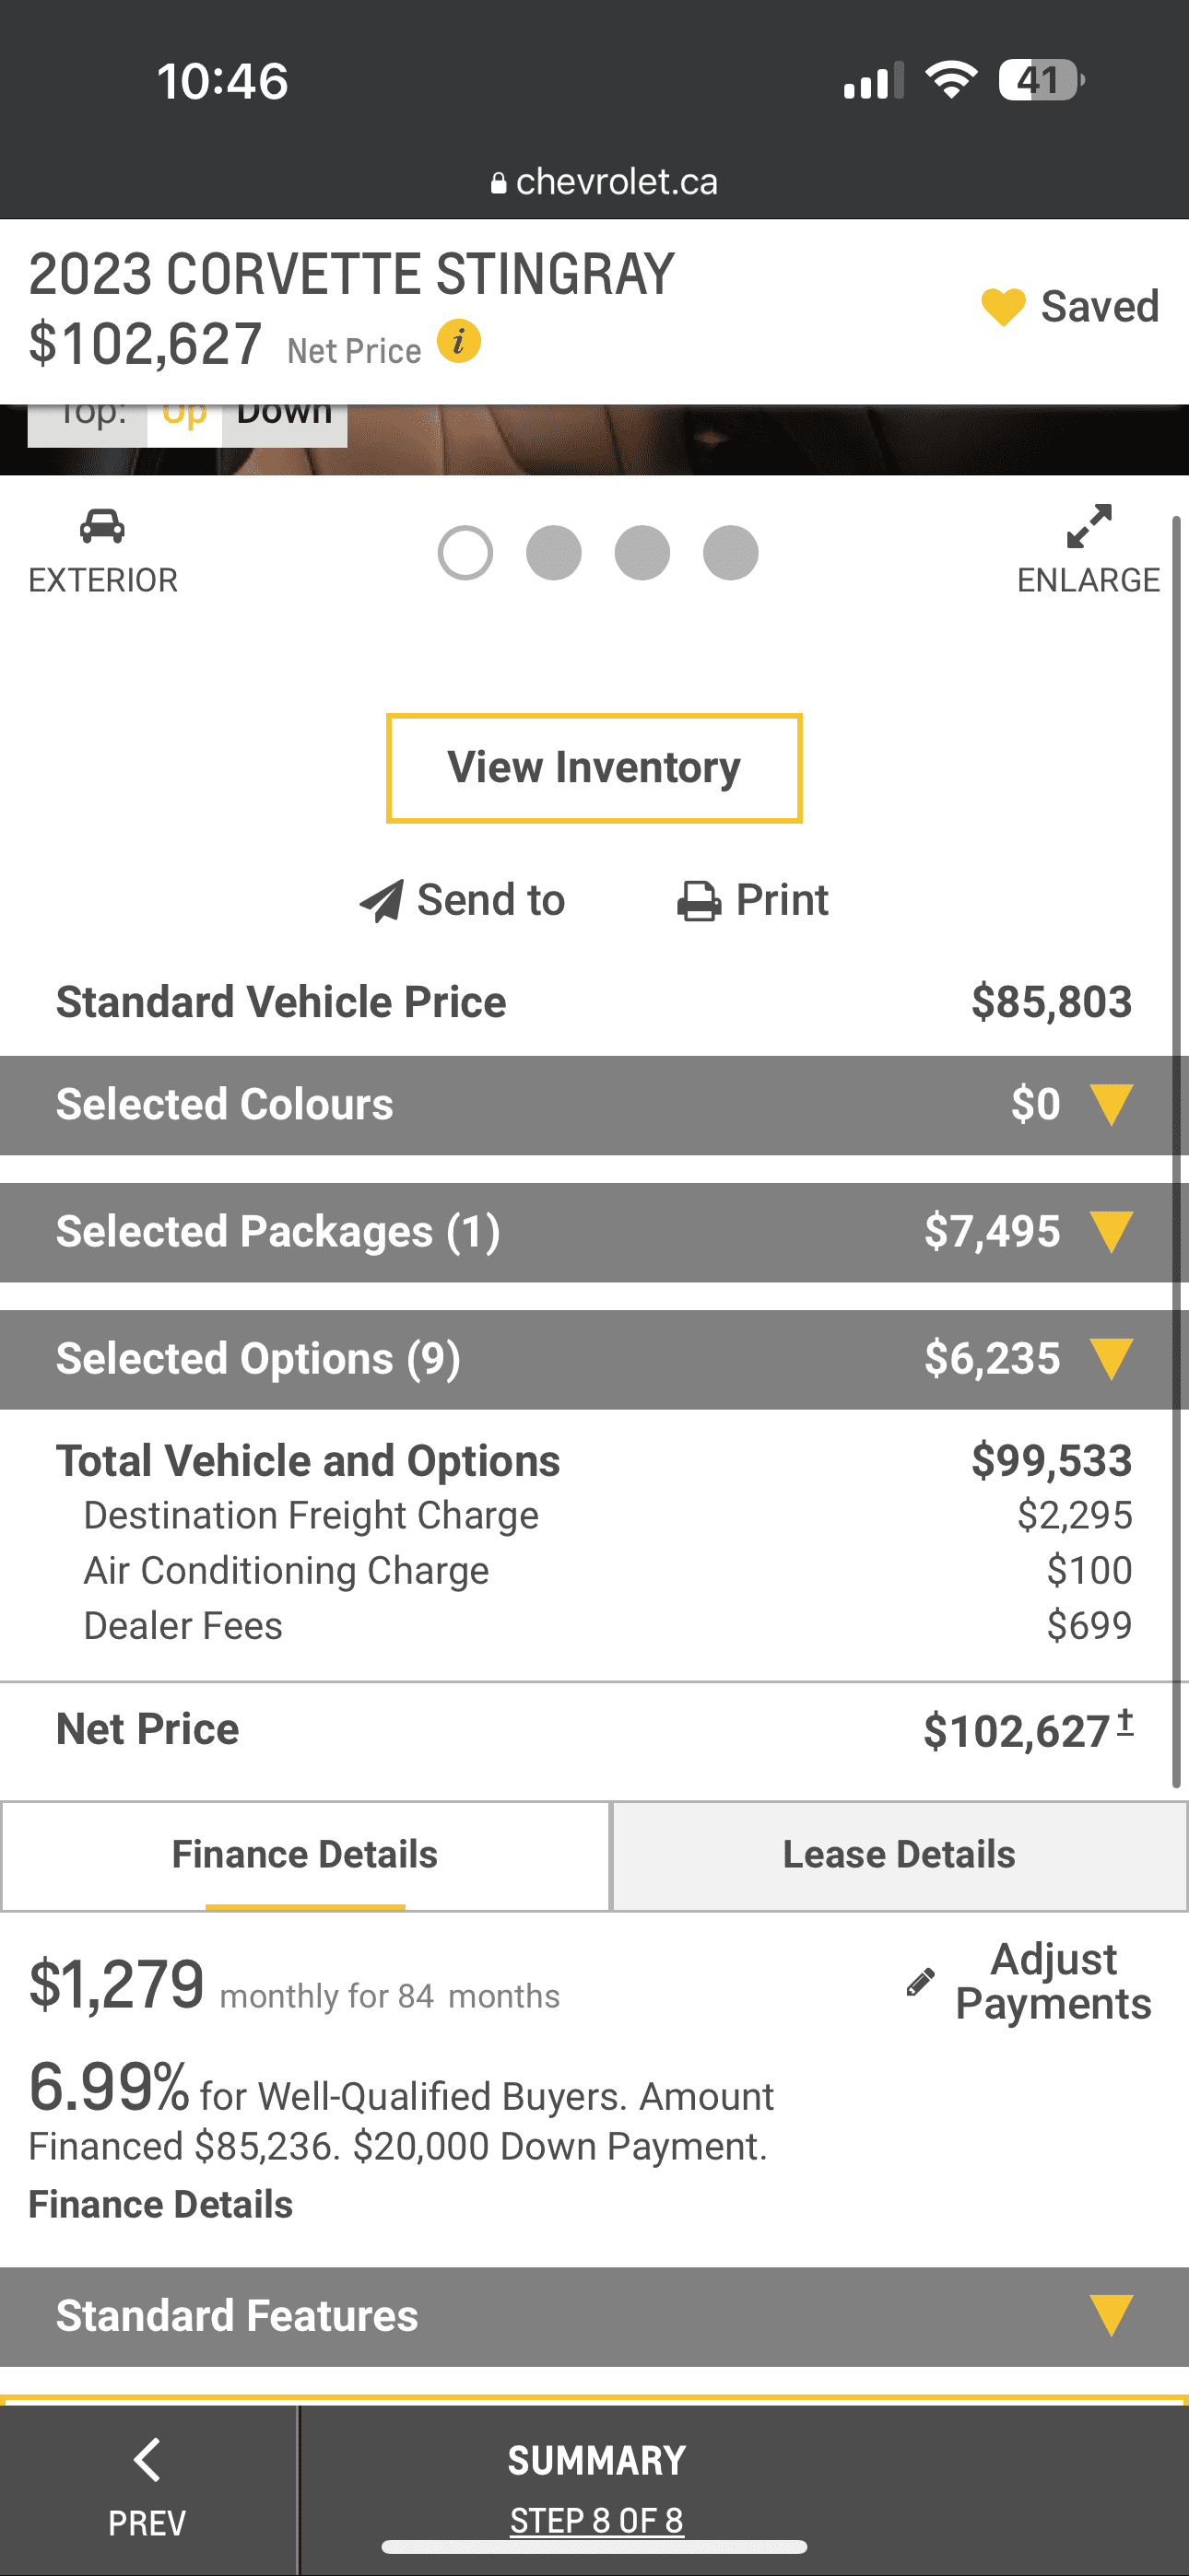
Task: Click the Print printer icon
Action: [x=699, y=901]
